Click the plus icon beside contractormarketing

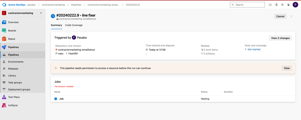(41, 13)
